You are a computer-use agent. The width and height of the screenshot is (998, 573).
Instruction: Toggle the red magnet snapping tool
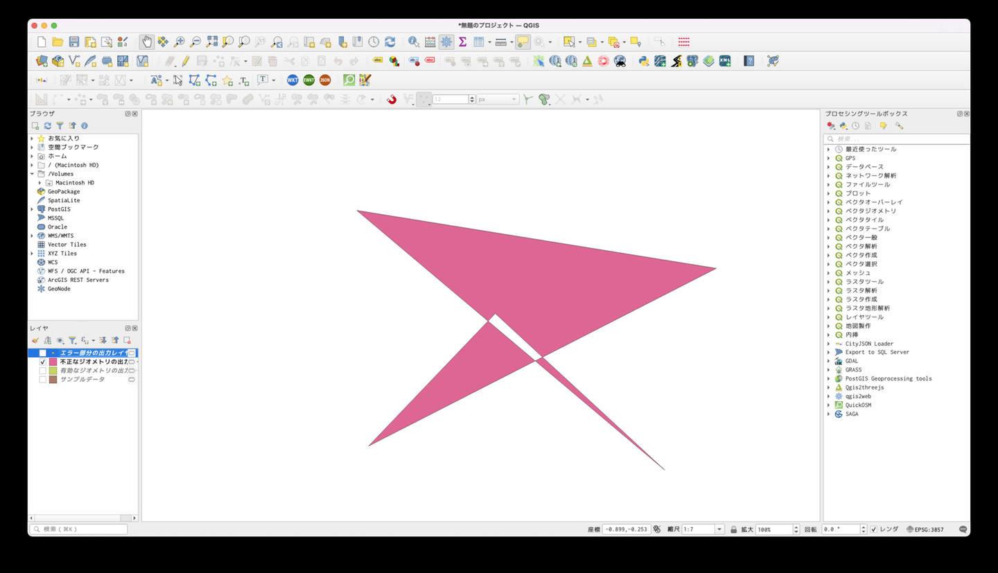tap(392, 100)
